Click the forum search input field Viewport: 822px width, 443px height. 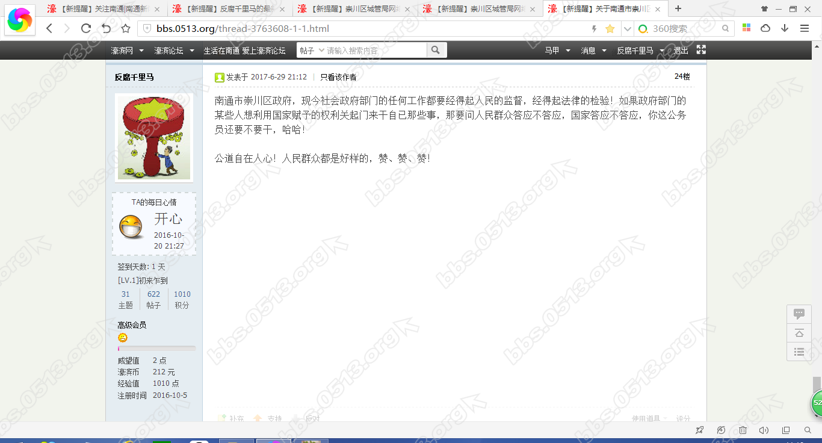[x=374, y=51]
